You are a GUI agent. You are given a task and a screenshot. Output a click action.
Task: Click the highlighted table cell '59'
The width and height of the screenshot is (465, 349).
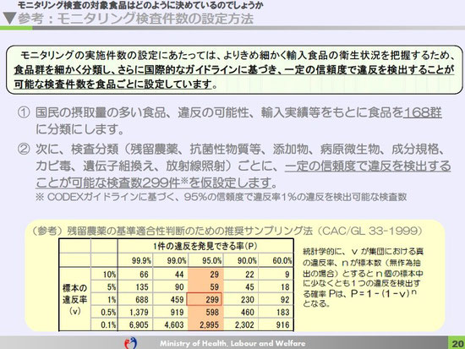point(215,287)
